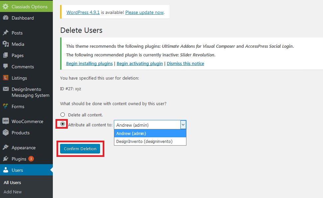
Task: Click the Products box icon
Action: coord(6,132)
